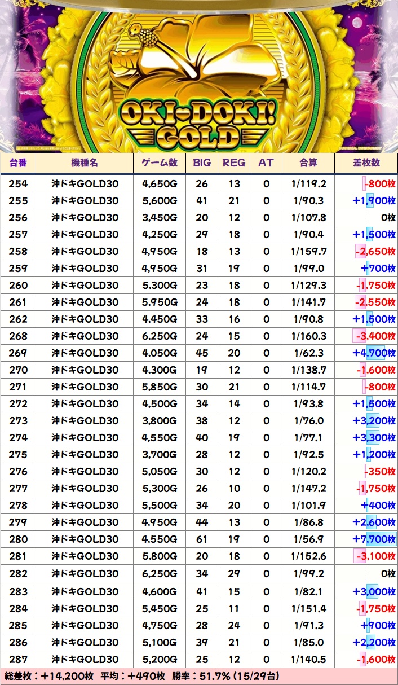This screenshot has height=685, width=398.
Task: Click the REG column header
Action: click(x=234, y=163)
